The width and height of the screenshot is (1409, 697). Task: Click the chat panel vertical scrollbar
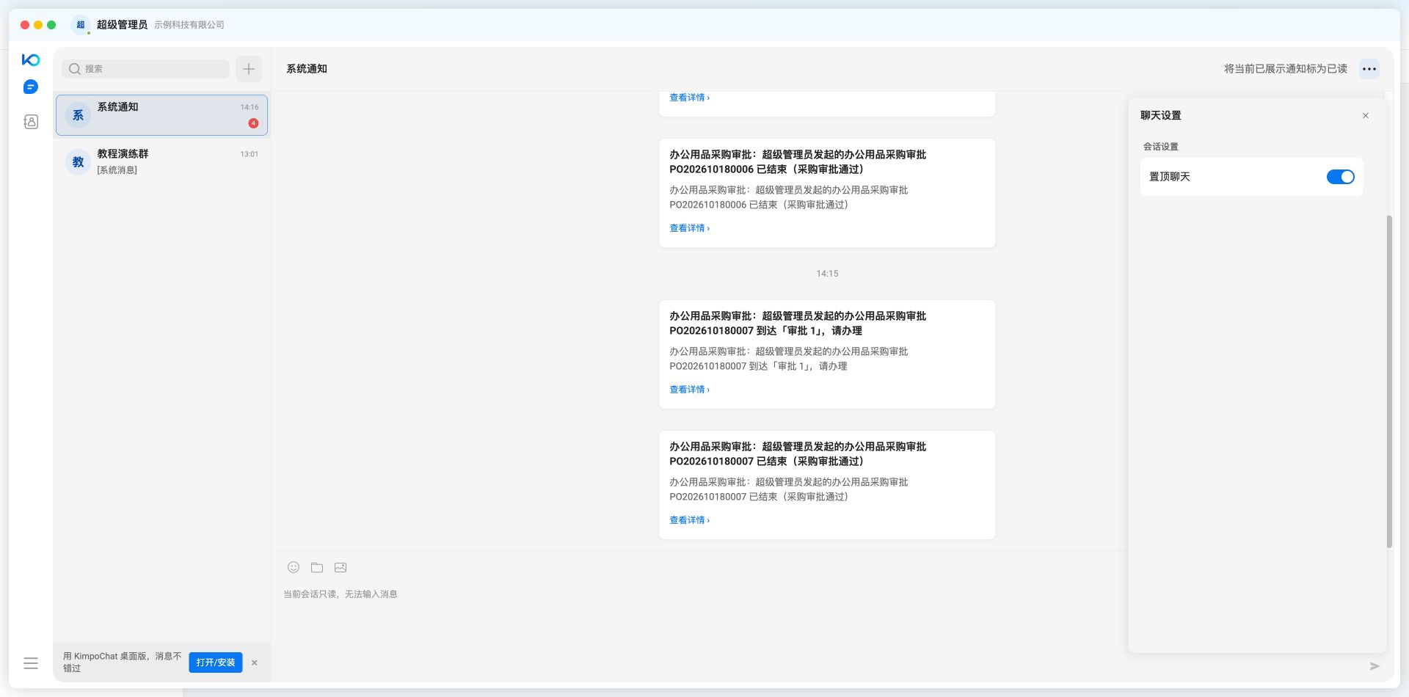pyautogui.click(x=1389, y=382)
